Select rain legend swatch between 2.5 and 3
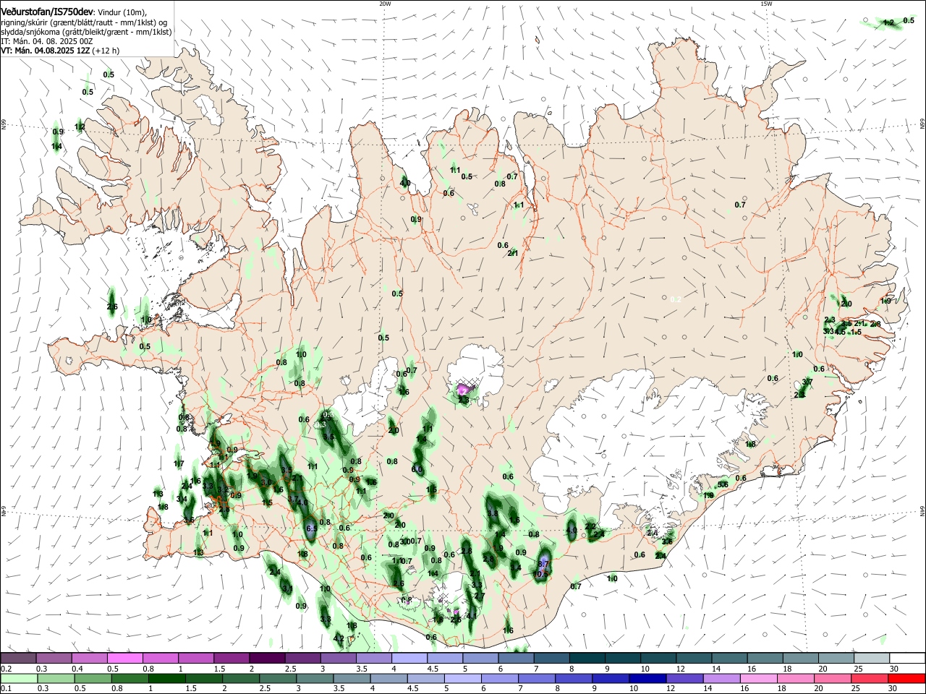The image size is (926, 694). (x=279, y=678)
